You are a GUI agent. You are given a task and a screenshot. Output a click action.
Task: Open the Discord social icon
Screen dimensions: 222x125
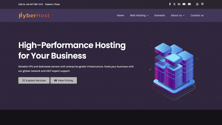pyautogui.click(x=189, y=4)
